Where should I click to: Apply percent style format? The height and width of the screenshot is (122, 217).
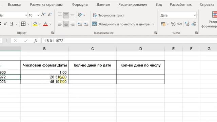pyautogui.click(x=173, y=24)
